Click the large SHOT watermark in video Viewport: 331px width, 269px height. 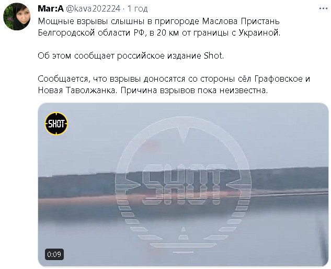click(x=183, y=184)
